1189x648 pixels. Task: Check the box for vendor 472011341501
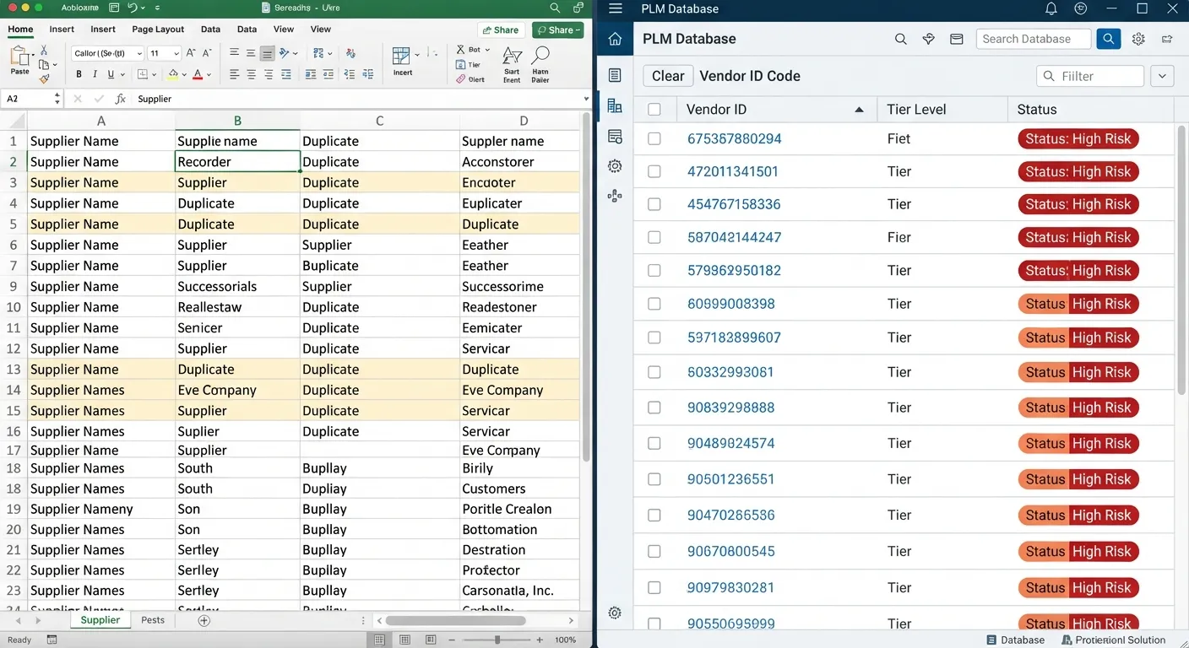click(654, 171)
